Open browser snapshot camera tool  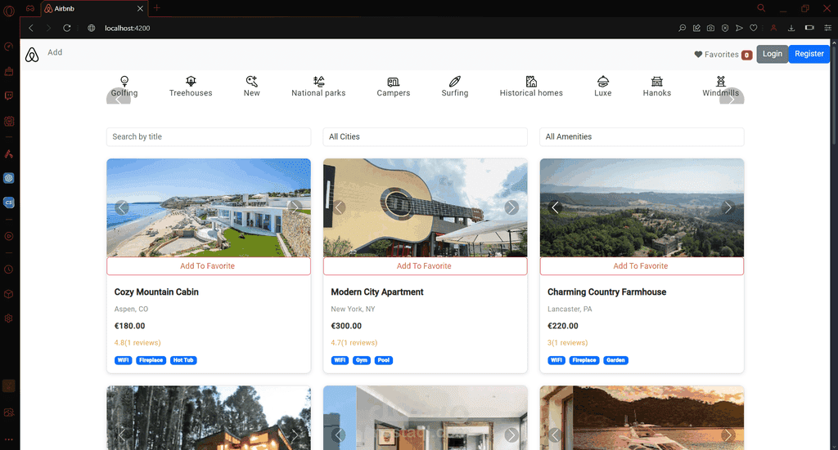[x=710, y=28]
